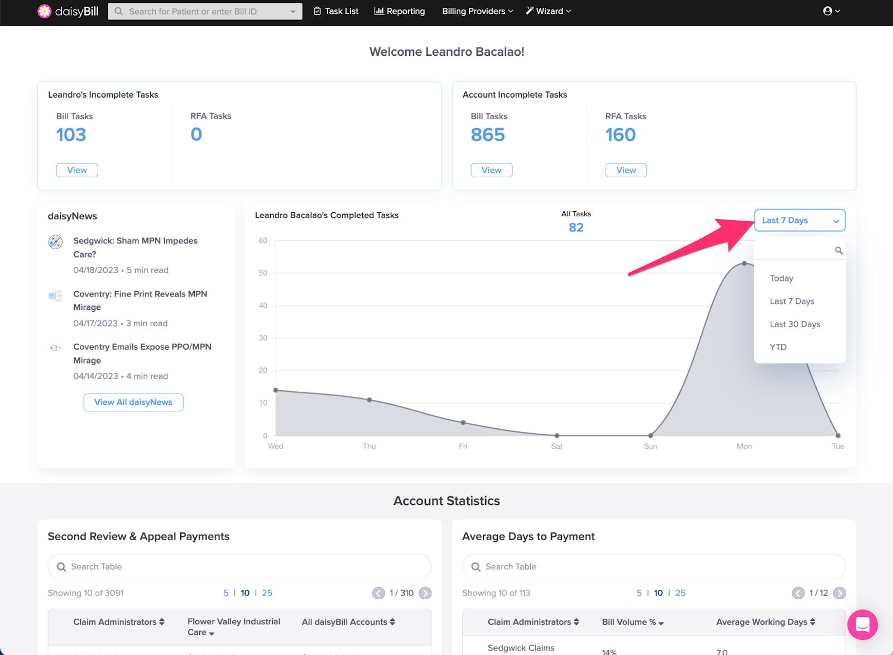Toggle the Last 7 Days date range selector
The height and width of the screenshot is (655, 893).
[x=800, y=220]
